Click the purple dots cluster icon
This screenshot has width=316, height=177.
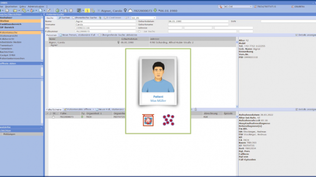pos(167,120)
